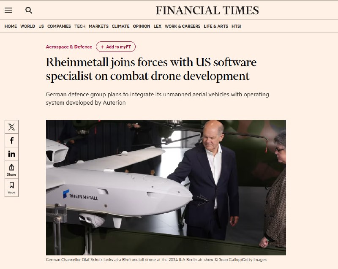Open the Share options icon
This screenshot has height=269, width=338.
tap(12, 170)
